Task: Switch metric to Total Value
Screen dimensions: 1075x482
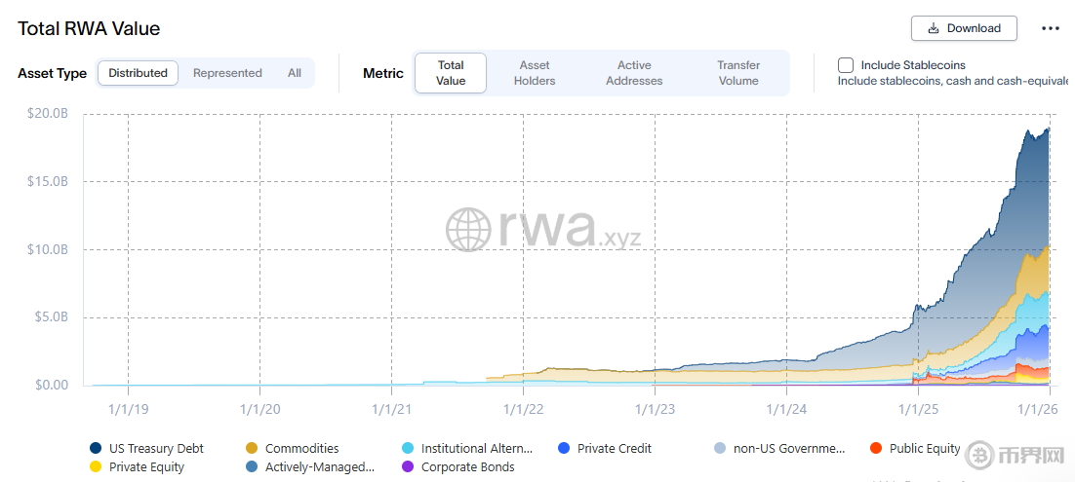Action: coord(451,73)
